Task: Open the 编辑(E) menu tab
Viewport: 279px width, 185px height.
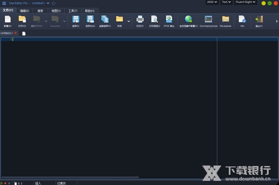Action: 25,11
